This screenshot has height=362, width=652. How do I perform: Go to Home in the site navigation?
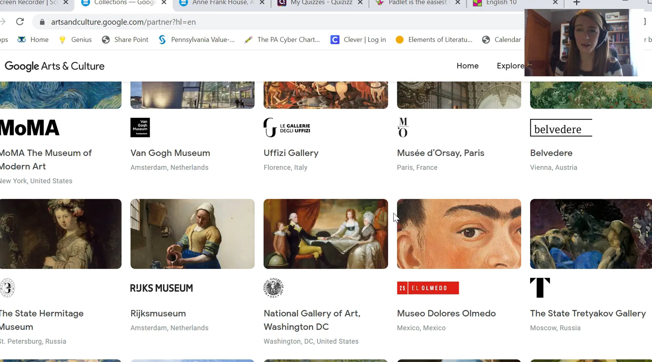click(467, 66)
